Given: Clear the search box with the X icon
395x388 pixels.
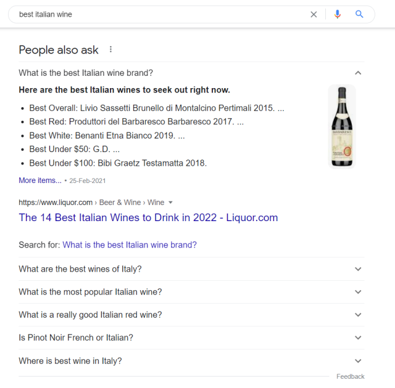Looking at the screenshot, I should point(314,14).
